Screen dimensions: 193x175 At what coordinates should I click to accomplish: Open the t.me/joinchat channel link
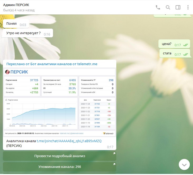69,141
